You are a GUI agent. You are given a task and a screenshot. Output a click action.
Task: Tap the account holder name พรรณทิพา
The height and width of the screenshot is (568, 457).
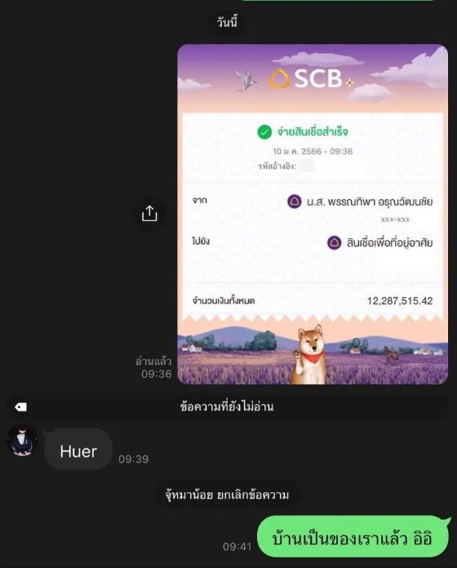click(351, 202)
